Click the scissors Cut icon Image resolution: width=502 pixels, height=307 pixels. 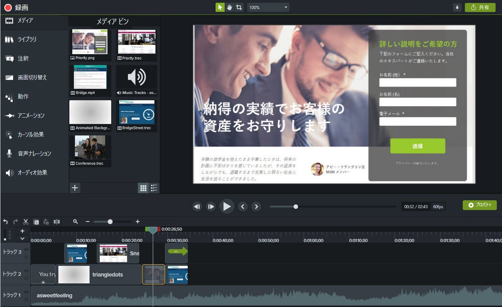point(26,222)
